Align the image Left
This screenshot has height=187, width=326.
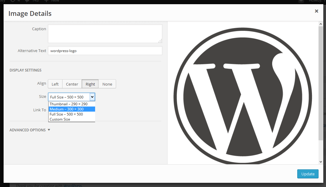coord(55,84)
